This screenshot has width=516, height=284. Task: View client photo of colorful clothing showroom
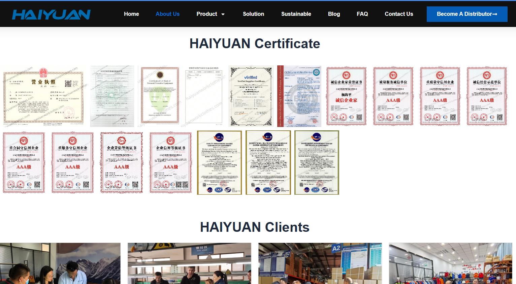450,263
